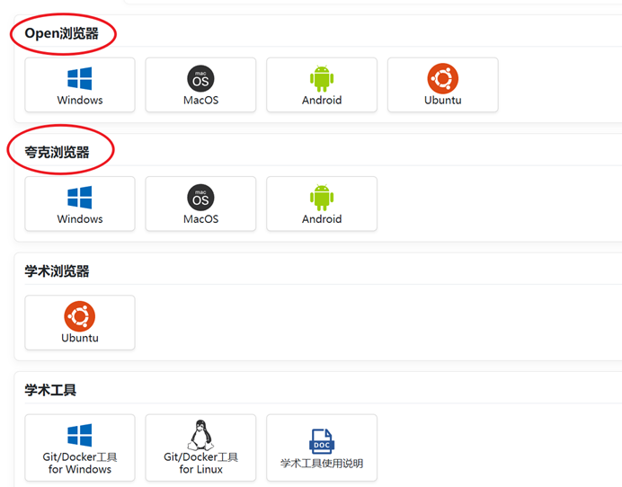Click Ubuntu logo icon in Open浏览器 section
Screen dimensions: 622x487
(442, 78)
